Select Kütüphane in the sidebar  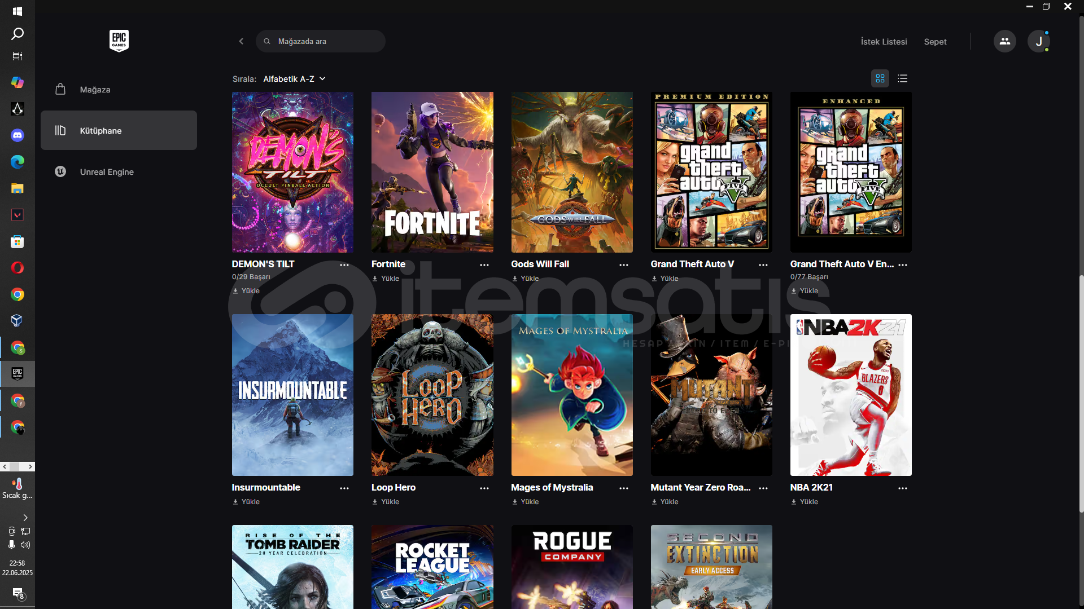[119, 130]
